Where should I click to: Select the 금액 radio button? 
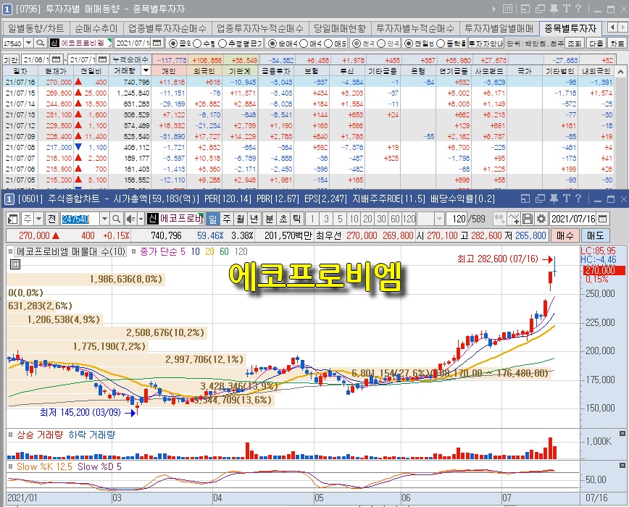pos(173,43)
